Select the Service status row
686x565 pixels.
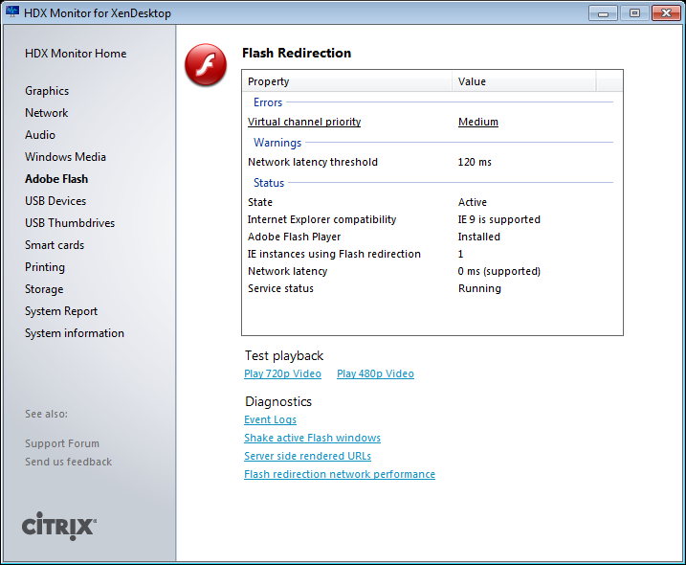tap(432, 288)
